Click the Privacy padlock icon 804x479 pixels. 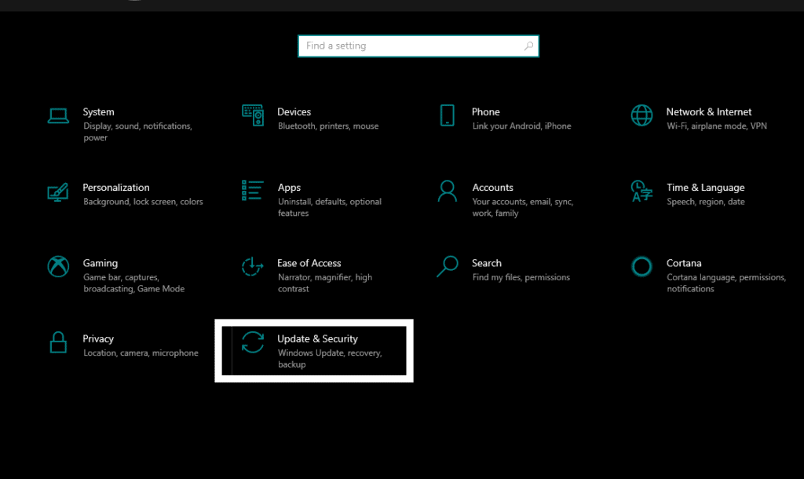[x=58, y=342]
